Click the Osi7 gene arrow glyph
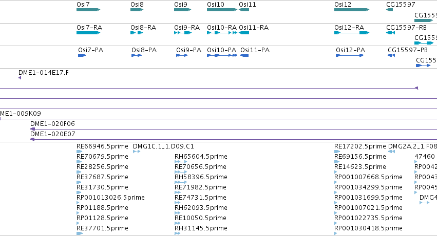The width and height of the screenshot is (437, 236). click(x=88, y=10)
